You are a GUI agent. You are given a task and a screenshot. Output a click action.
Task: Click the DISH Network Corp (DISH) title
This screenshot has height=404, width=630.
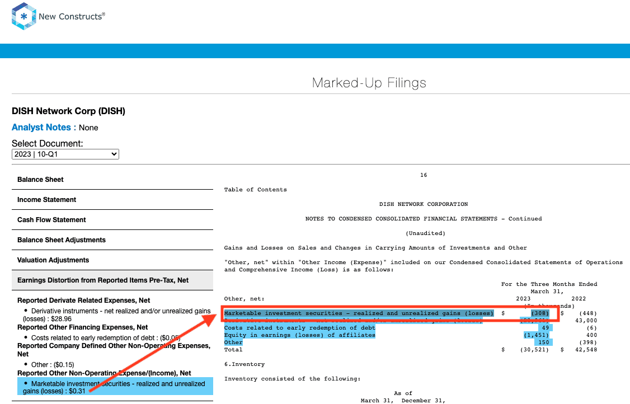tap(68, 111)
